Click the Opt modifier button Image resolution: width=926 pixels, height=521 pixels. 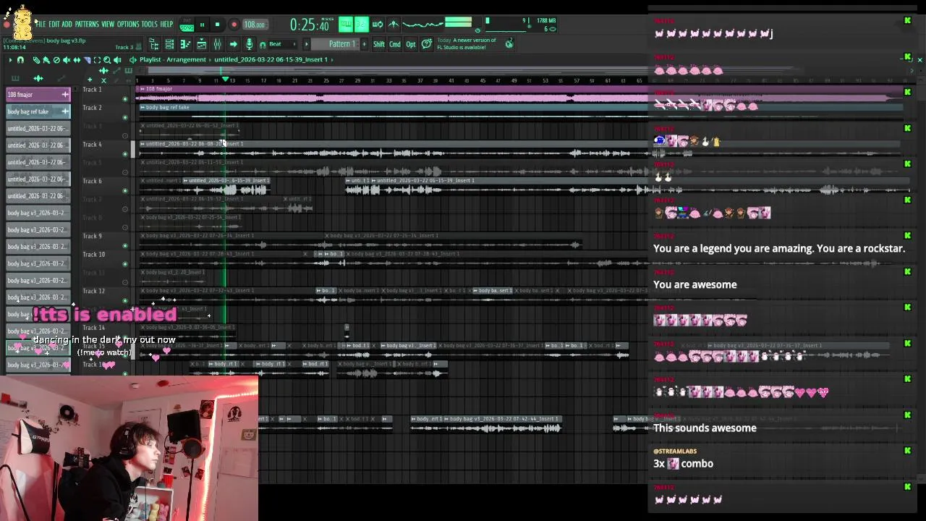tap(411, 45)
